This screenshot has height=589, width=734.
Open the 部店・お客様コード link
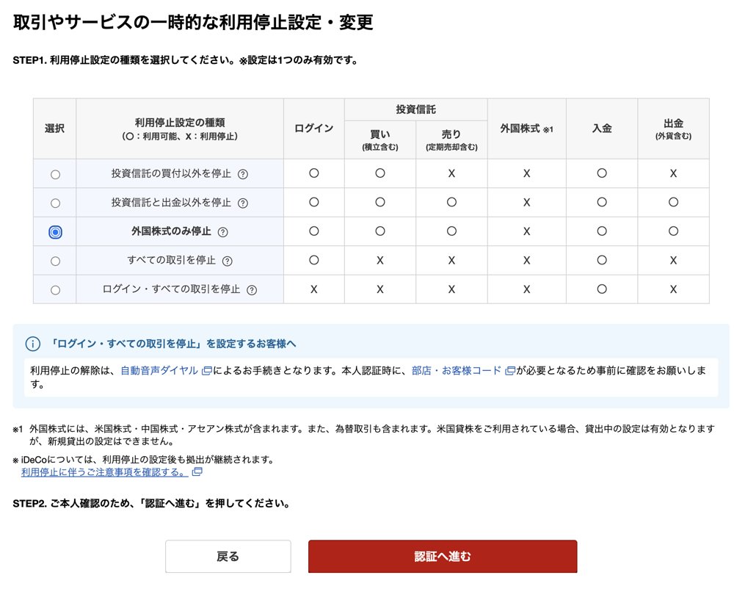pyautogui.click(x=457, y=370)
